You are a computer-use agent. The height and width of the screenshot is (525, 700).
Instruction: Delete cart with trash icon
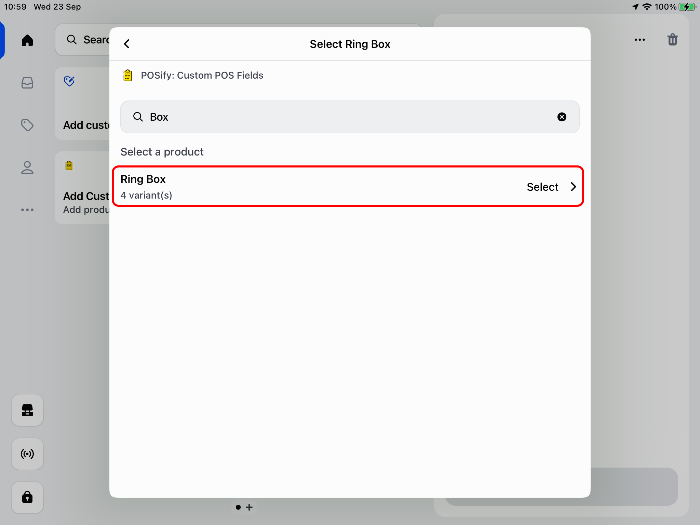[672, 40]
